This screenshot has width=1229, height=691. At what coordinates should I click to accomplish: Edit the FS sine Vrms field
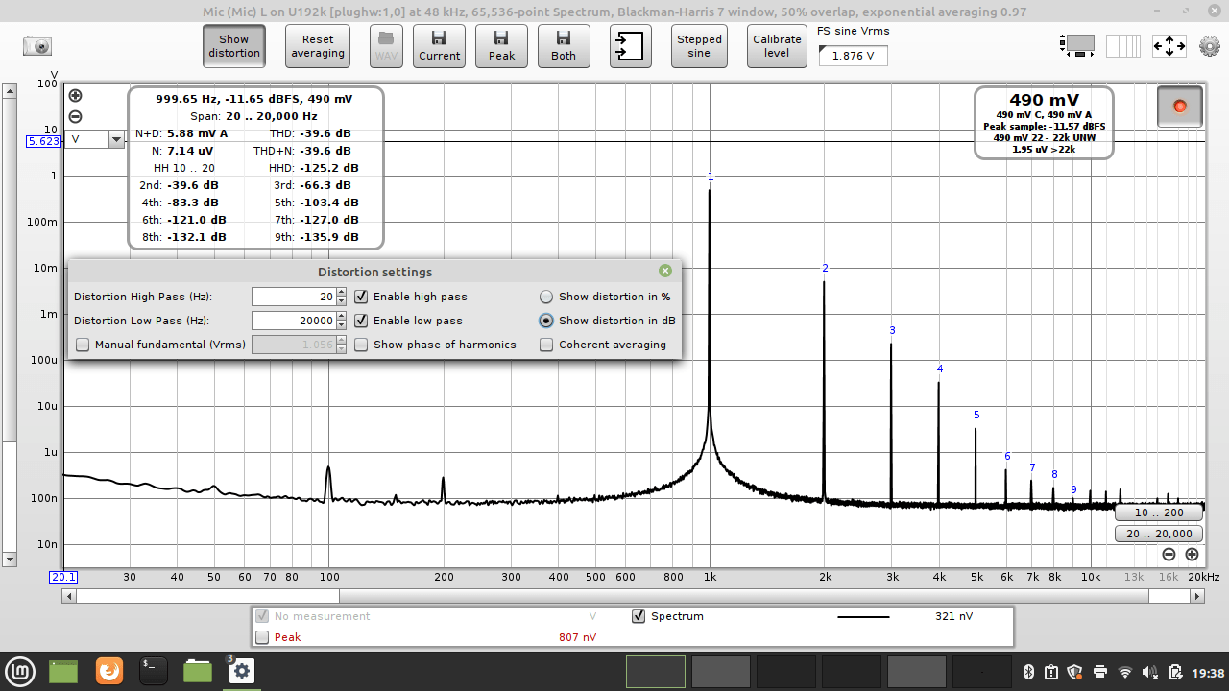pos(853,56)
